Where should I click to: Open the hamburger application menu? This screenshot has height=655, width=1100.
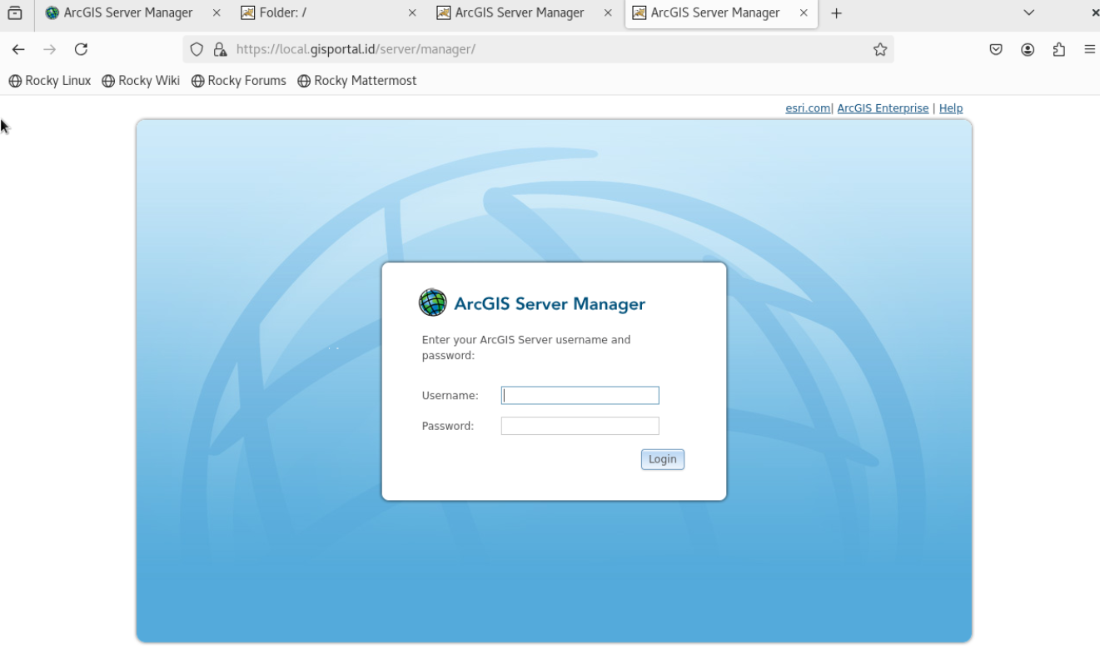1090,49
